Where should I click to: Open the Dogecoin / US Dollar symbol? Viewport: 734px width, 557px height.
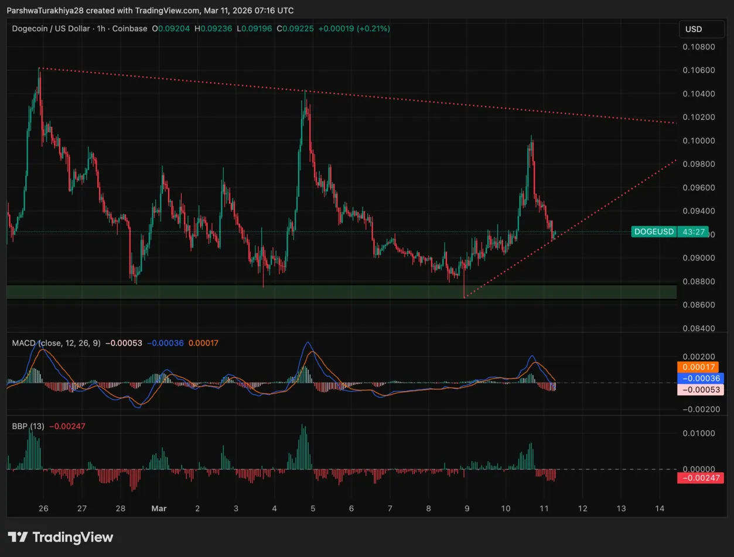click(x=53, y=29)
